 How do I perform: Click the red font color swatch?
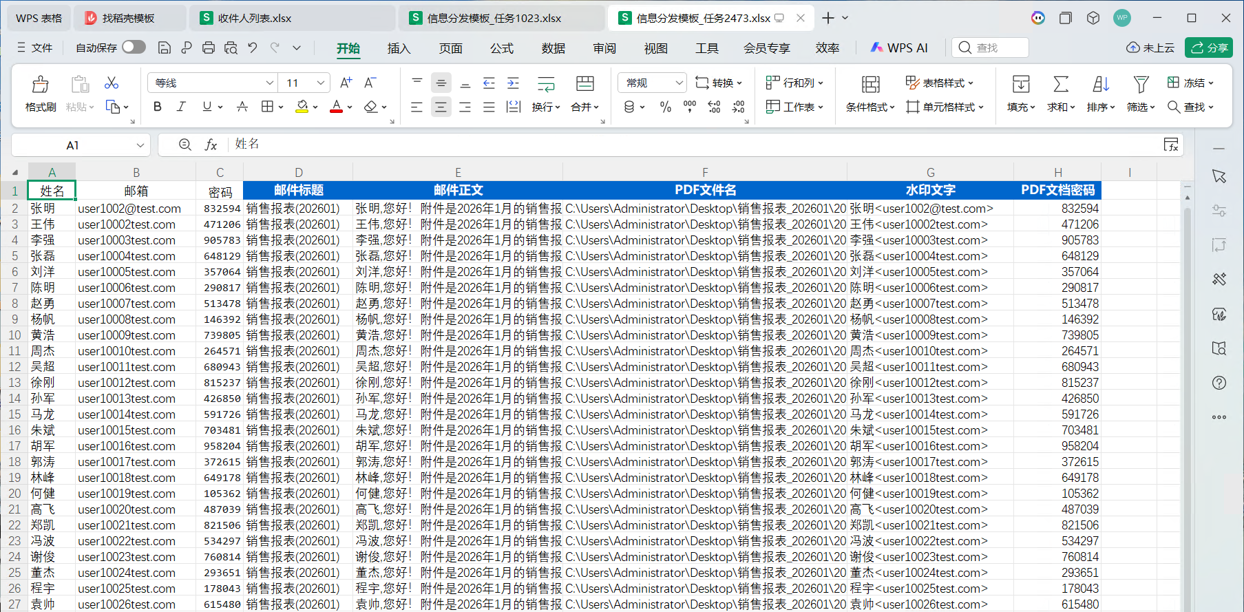pyautogui.click(x=336, y=107)
